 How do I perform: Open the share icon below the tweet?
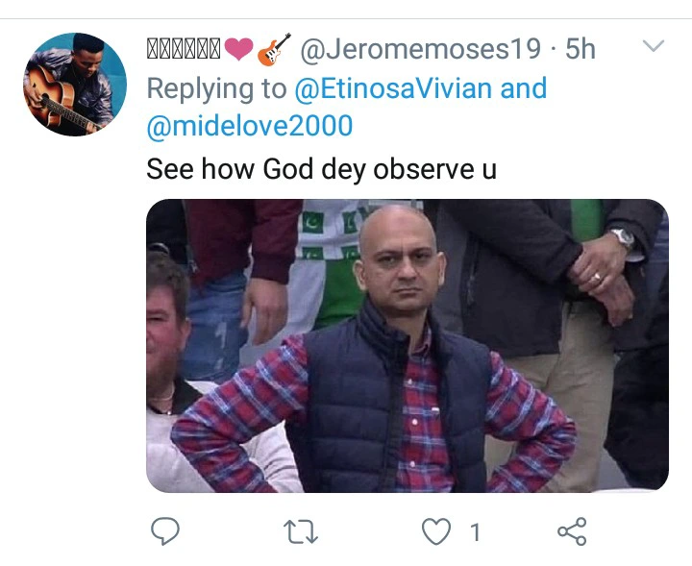(572, 530)
